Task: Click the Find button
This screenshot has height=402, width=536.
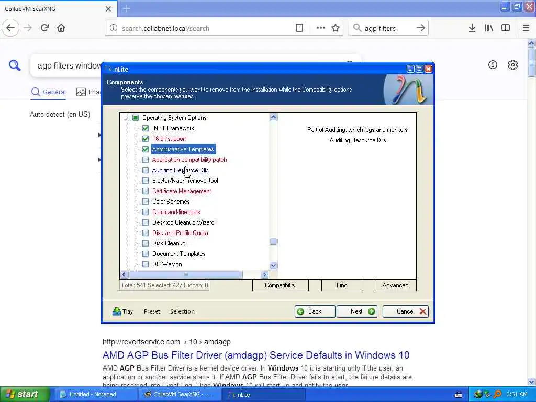Action: 342,285
